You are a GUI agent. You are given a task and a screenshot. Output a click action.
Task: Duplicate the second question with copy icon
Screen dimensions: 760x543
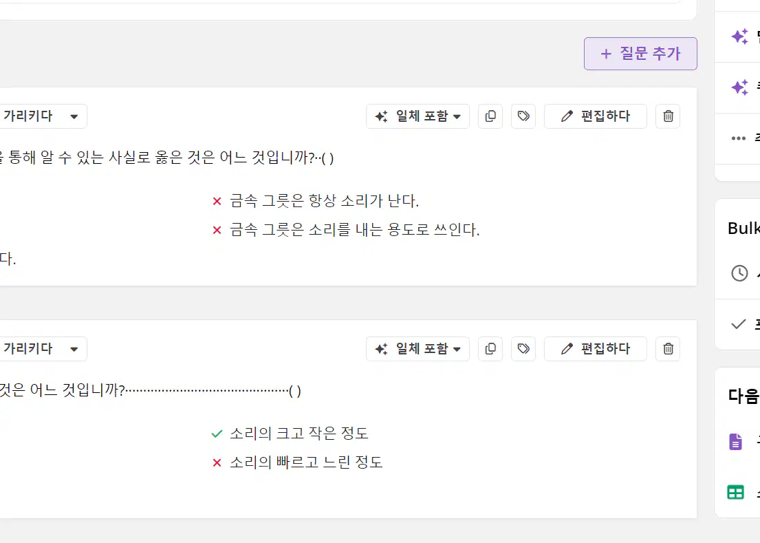(490, 349)
